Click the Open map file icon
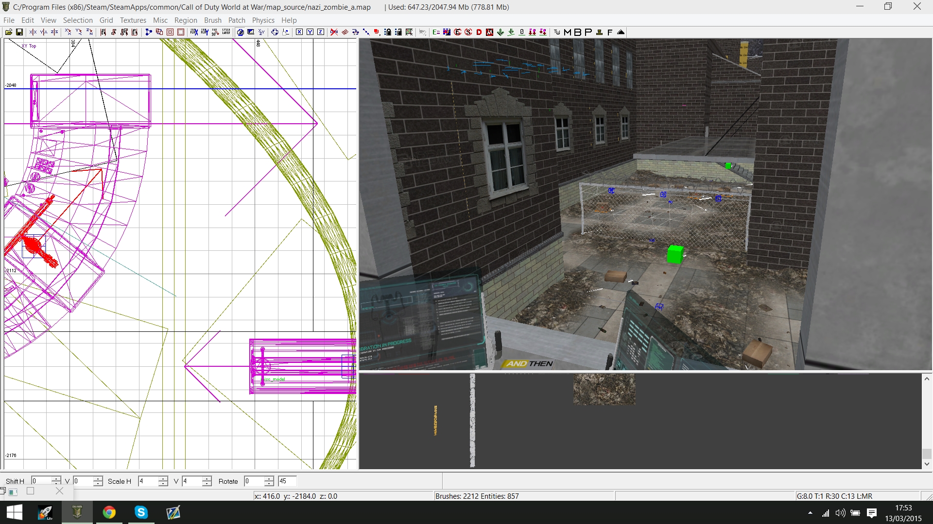This screenshot has width=933, height=524. (x=9, y=32)
